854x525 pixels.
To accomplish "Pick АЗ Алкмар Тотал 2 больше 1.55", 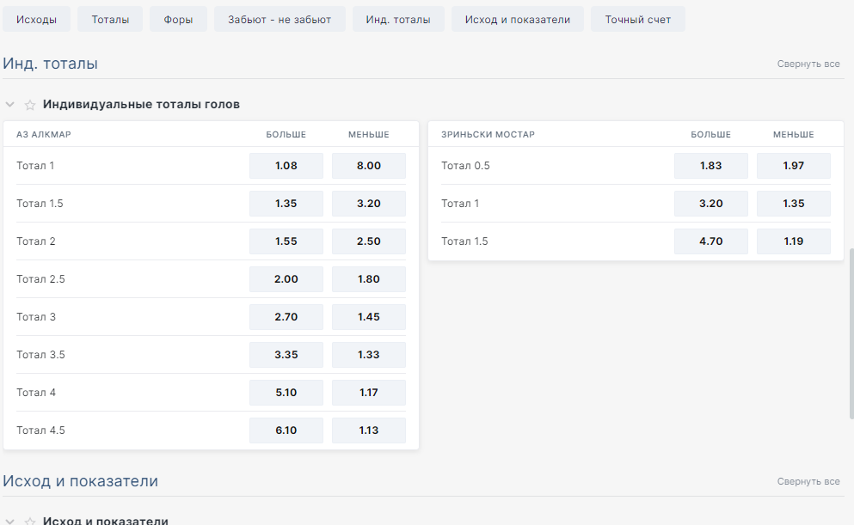I will click(x=286, y=241).
